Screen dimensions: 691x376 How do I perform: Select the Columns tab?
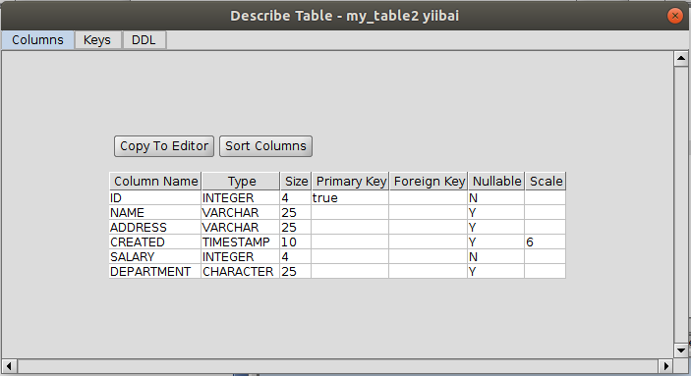[x=37, y=40]
